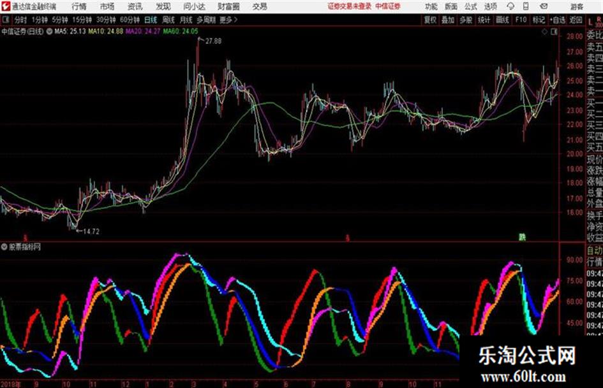This screenshot has width=603, height=388.
Task: Click the MA5: 25.13 indicator value
Action: pos(70,31)
